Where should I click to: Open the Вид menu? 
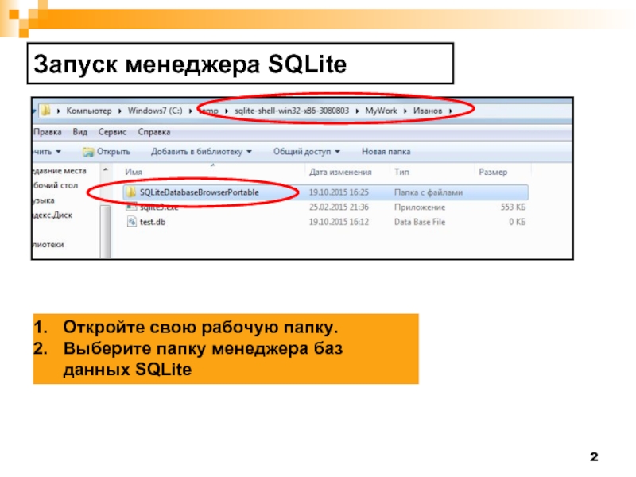point(80,132)
